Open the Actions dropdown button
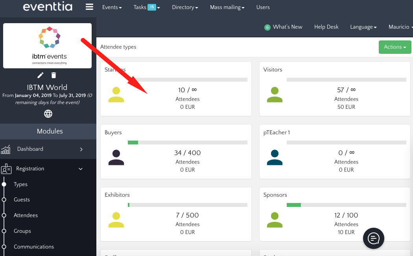The image size is (413, 256). [395, 47]
